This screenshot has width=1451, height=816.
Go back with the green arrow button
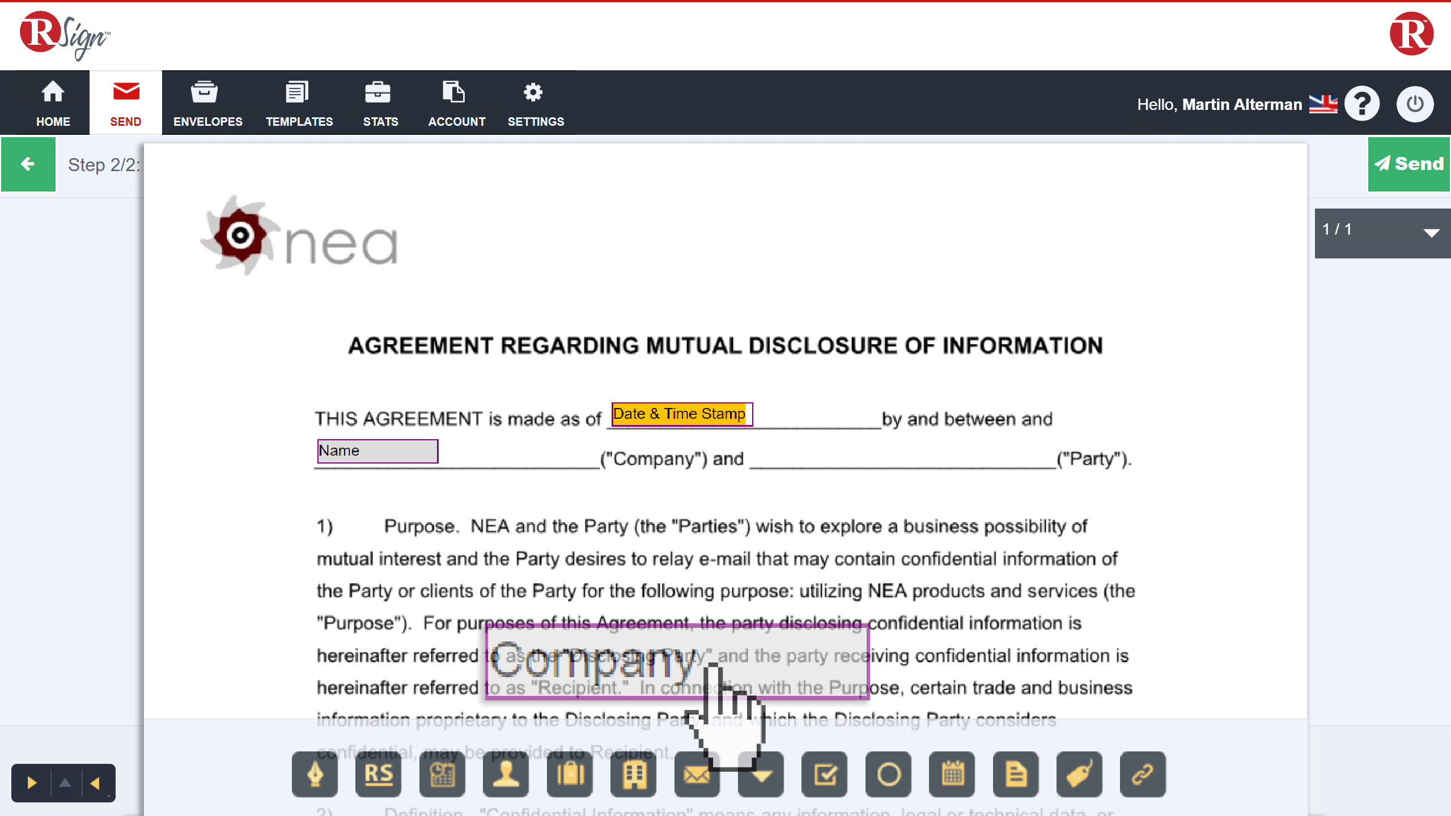(28, 164)
